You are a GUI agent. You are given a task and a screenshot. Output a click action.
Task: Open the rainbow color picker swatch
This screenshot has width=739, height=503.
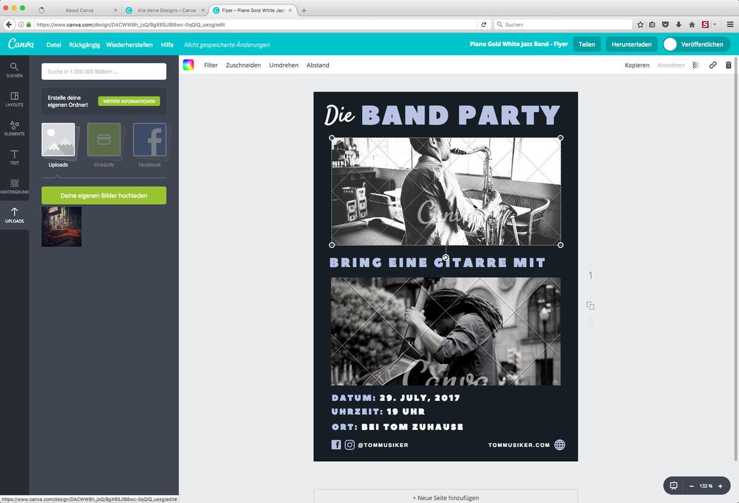(x=188, y=65)
